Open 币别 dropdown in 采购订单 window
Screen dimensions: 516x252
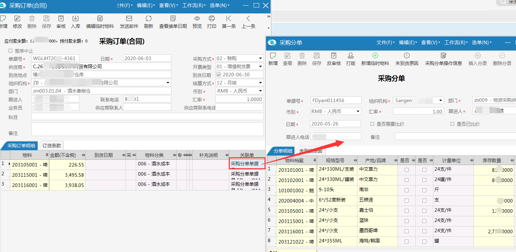(260, 91)
